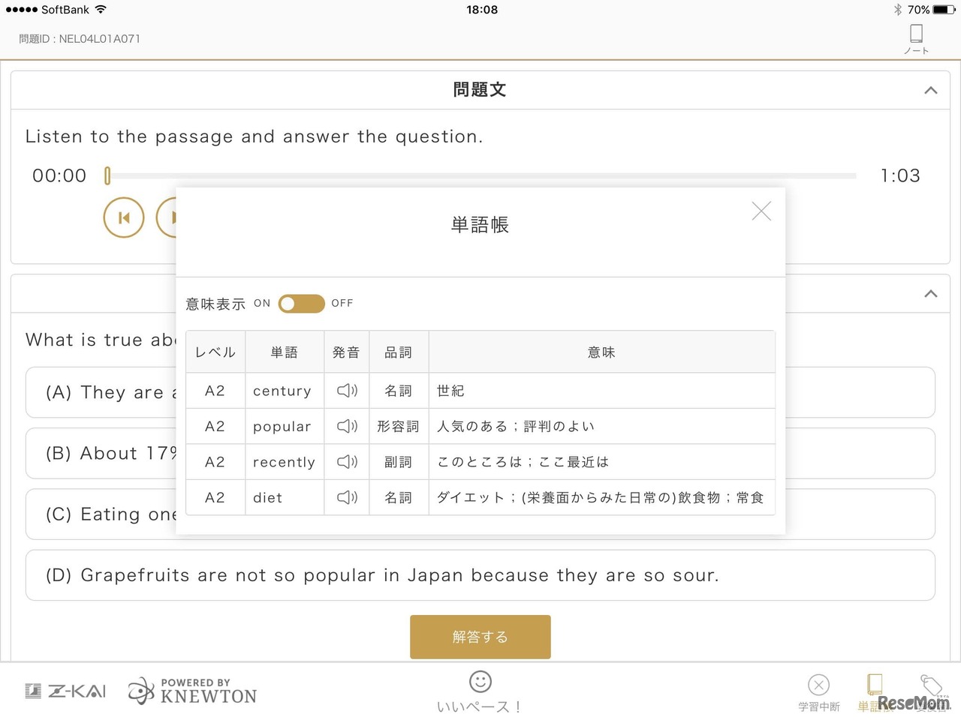The width and height of the screenshot is (961, 720).
Task: Play the pronunciation audio for "recently"
Action: 346,462
